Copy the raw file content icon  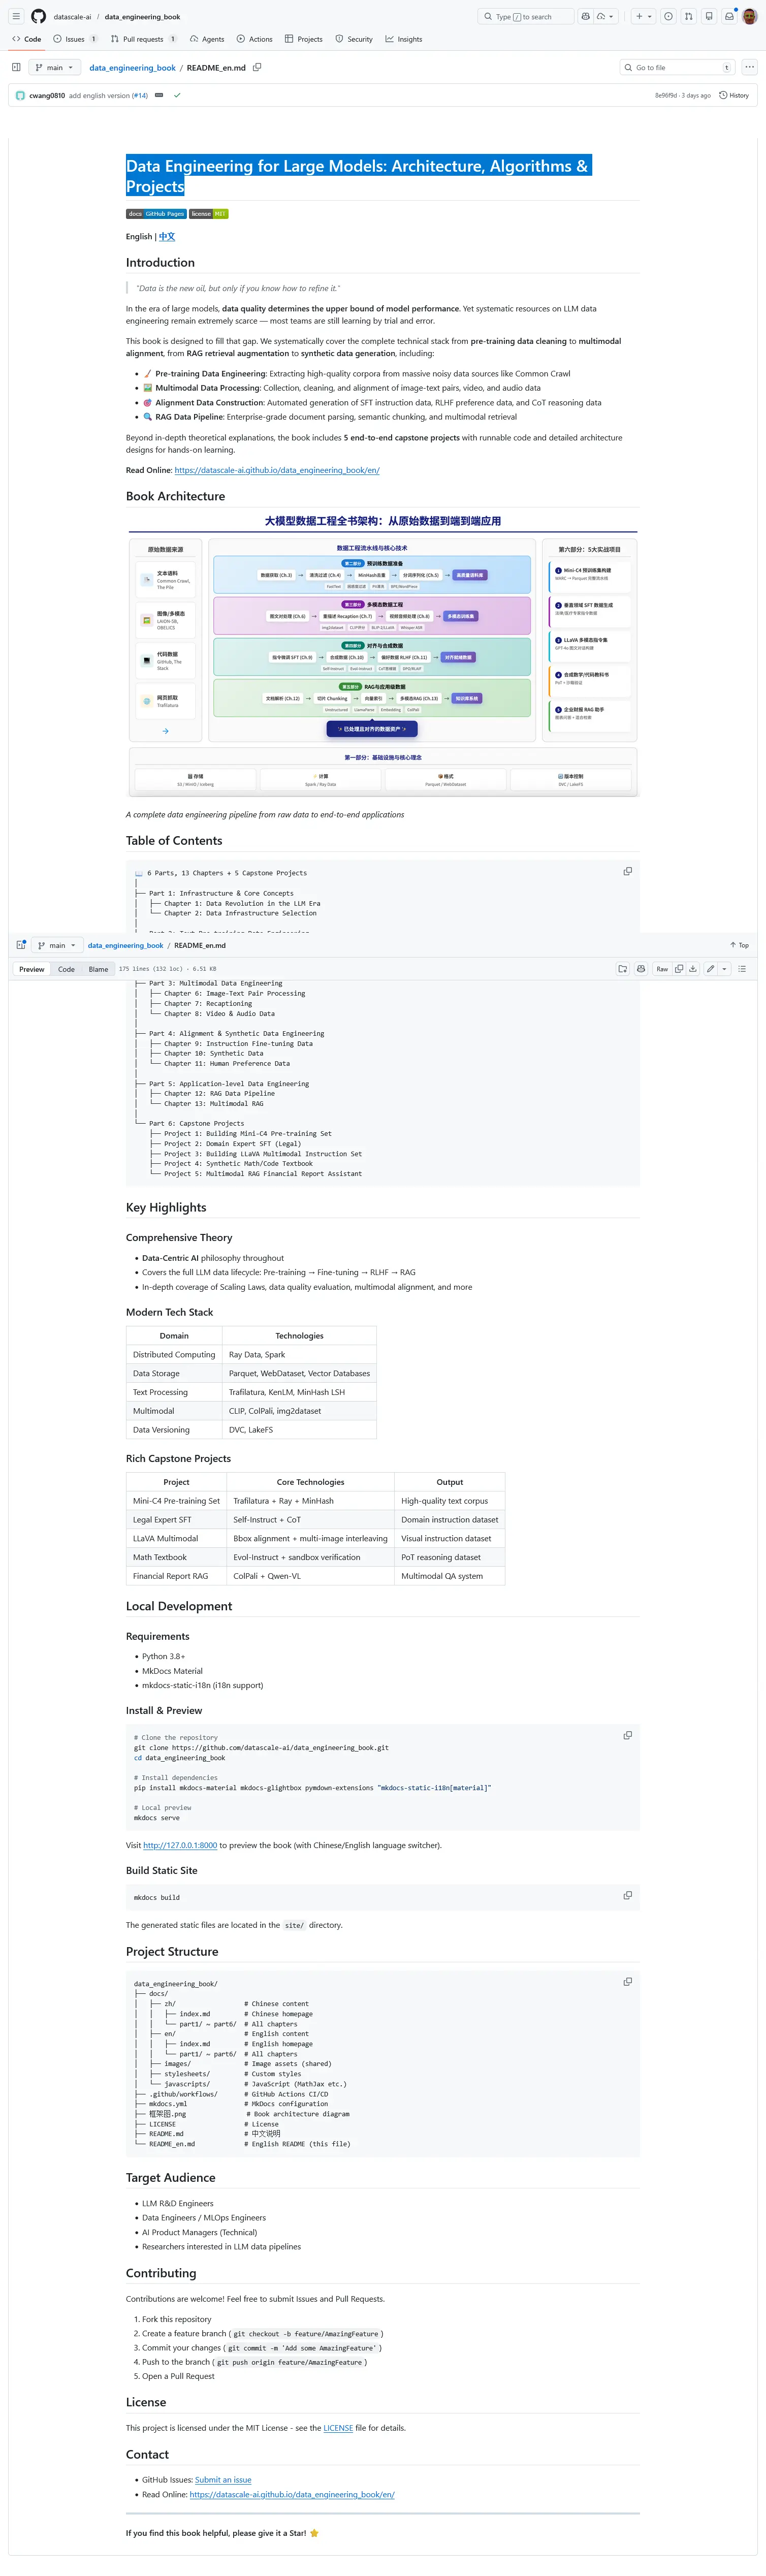pos(679,969)
